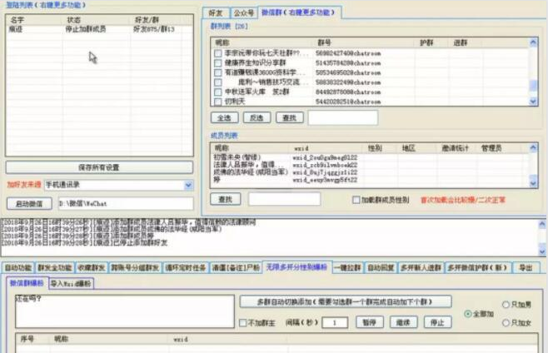Tick the 切利夫 group checkbox
Viewport: 548px width, 353px height.
tap(218, 102)
